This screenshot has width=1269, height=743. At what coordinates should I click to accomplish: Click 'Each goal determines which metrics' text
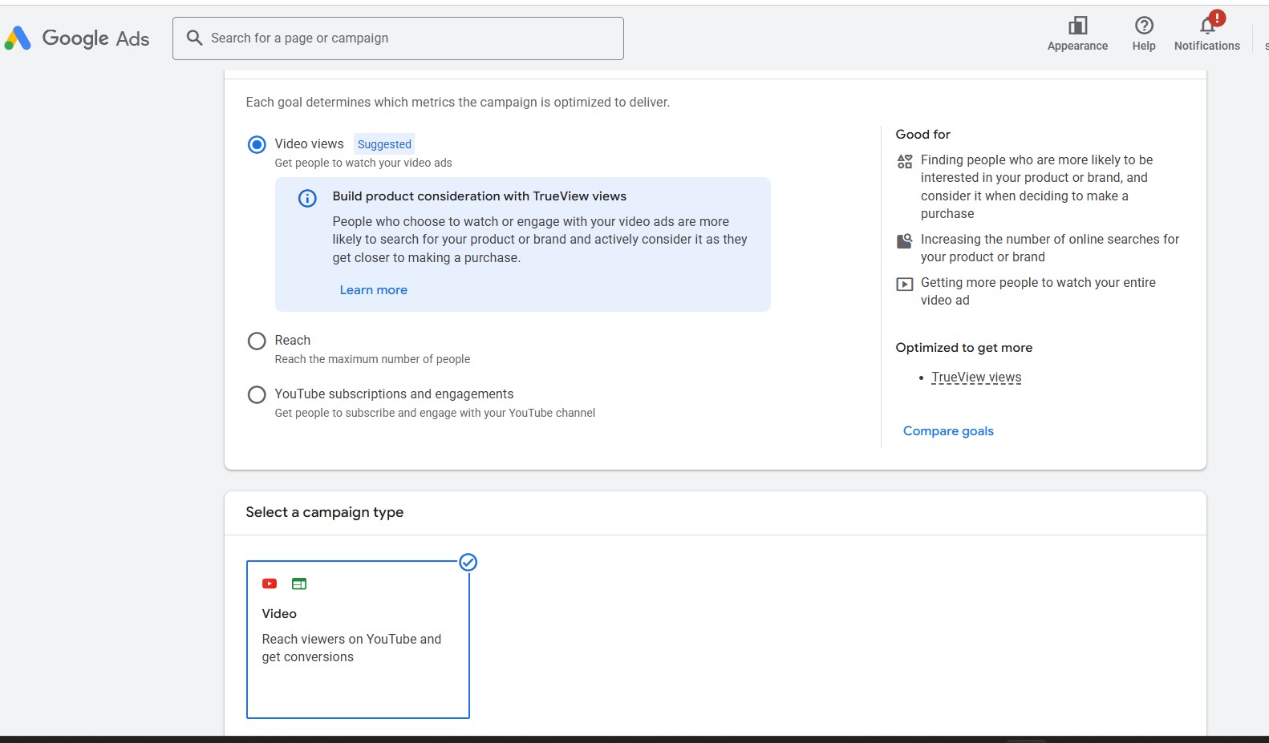[458, 103]
